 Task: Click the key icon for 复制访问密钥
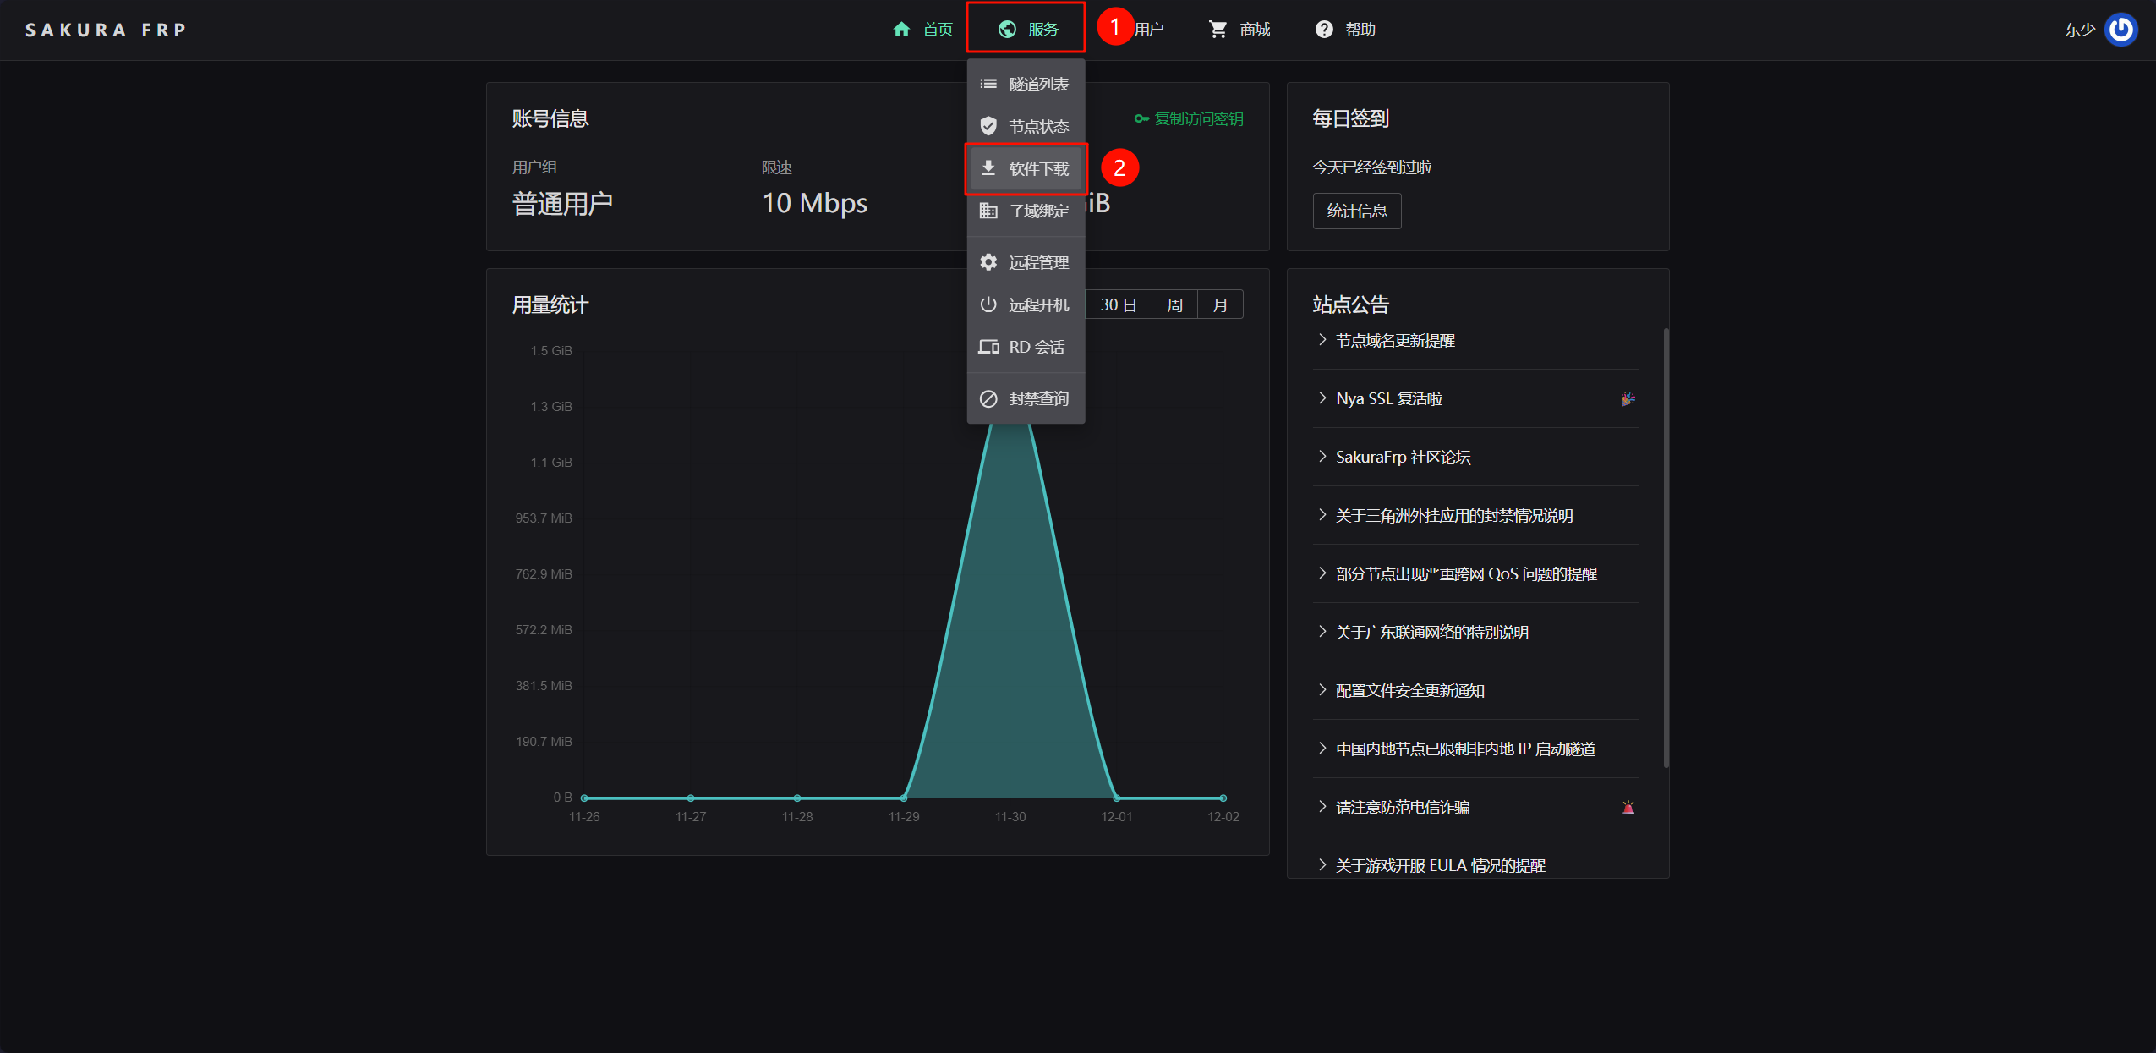[x=1141, y=119]
